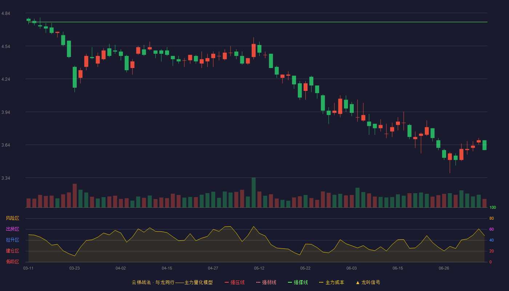509x291 pixels.
Task: Click the big green candlestick at 03-23
Action: pyautogui.click(x=75, y=77)
